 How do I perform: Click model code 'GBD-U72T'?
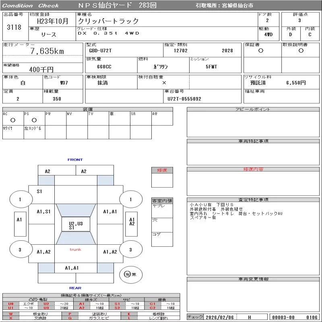100,51
